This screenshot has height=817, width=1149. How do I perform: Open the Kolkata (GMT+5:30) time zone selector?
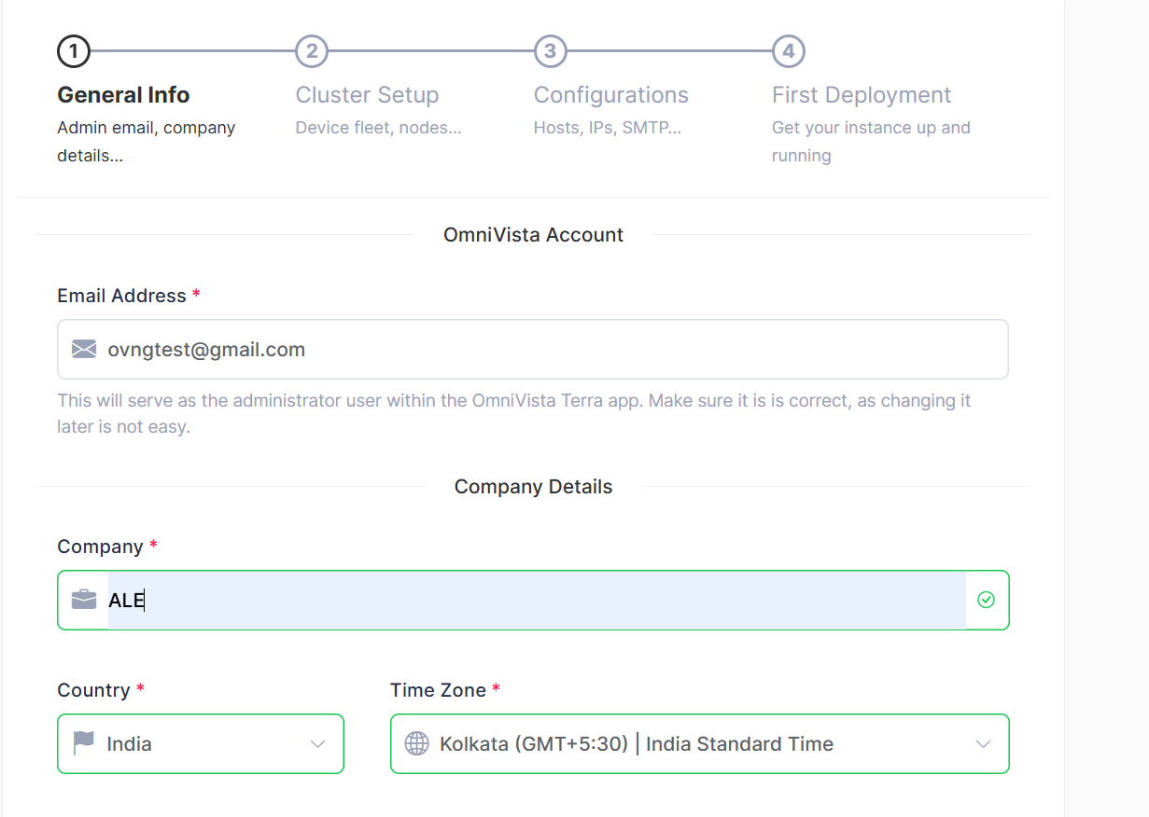[699, 743]
